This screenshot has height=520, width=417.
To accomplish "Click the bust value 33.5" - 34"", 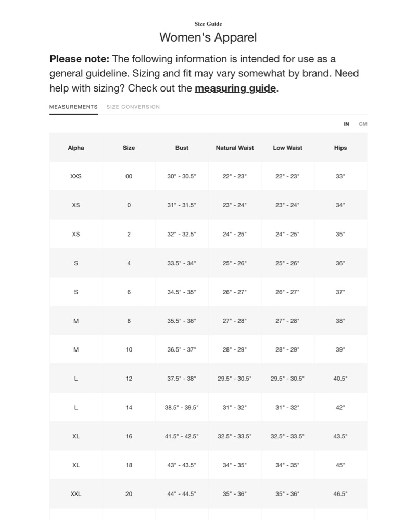I will coord(182,263).
